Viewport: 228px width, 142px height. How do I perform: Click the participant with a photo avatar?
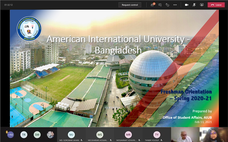[50, 135]
